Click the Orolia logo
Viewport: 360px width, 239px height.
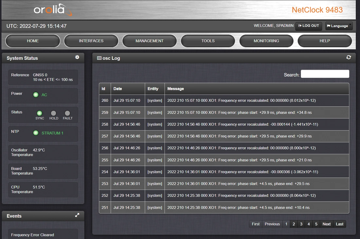click(53, 10)
